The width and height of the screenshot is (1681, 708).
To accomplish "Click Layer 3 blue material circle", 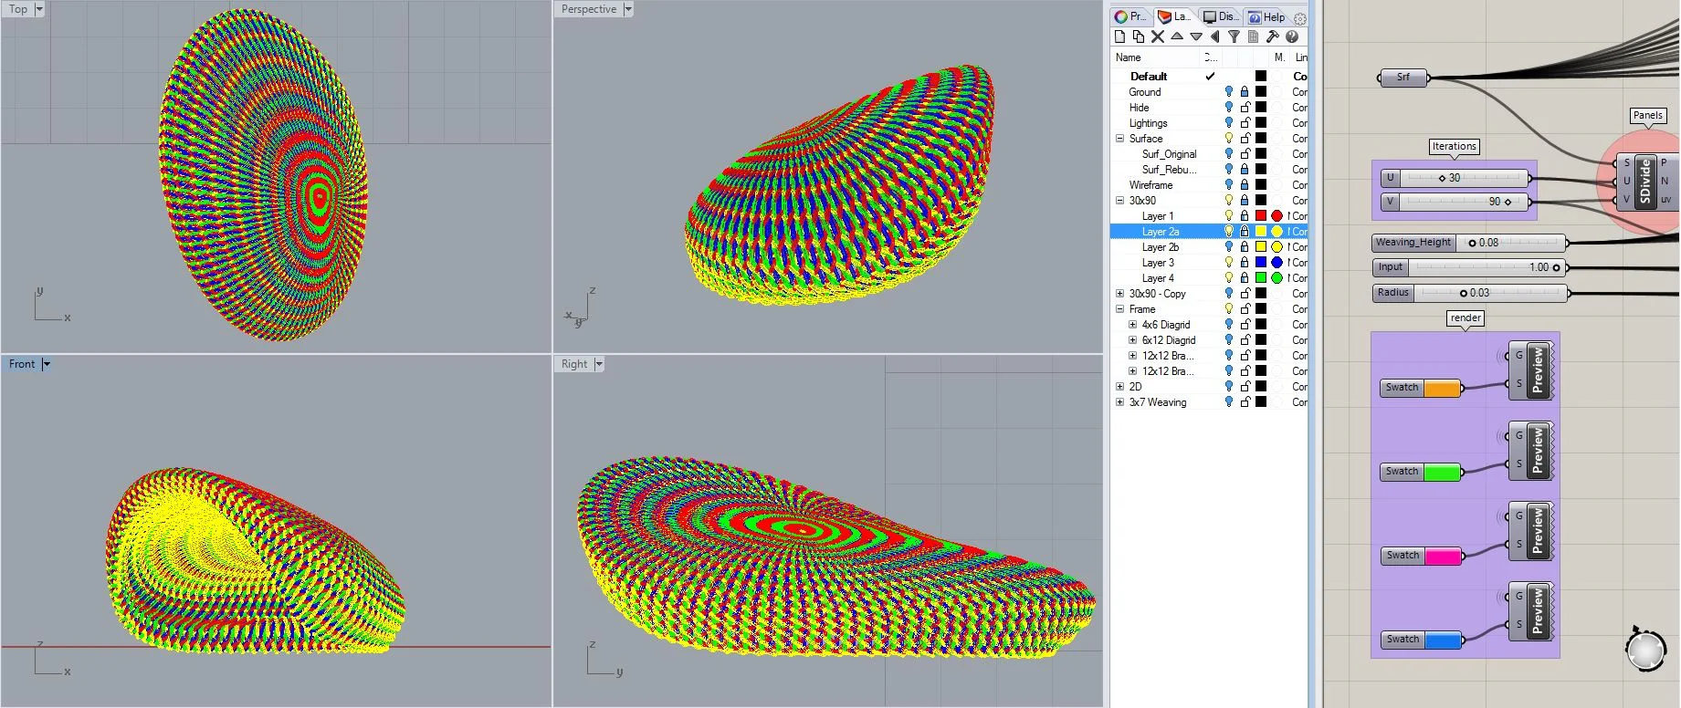I will point(1277,263).
